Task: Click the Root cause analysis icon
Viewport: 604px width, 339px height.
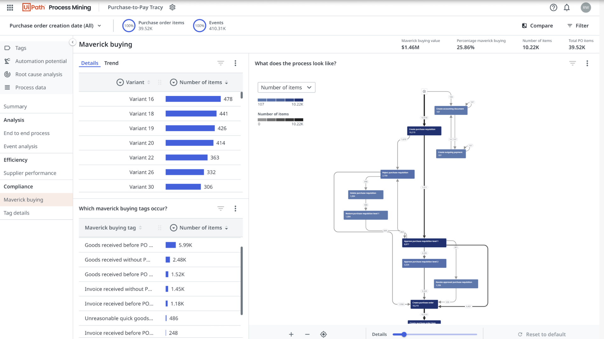Action: point(7,74)
